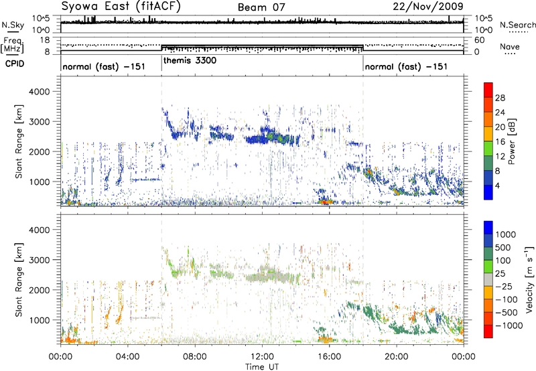Click the '100' Velocity colorbar value
Image resolution: width=536 pixels, height=371 pixels.
pyautogui.click(x=503, y=261)
